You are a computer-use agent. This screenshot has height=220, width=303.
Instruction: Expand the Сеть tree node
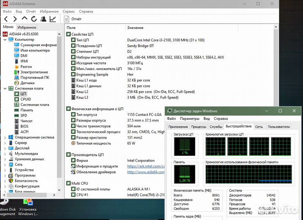(x=5, y=165)
